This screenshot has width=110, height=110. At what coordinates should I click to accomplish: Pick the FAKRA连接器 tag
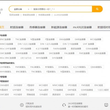tap(60, 49)
